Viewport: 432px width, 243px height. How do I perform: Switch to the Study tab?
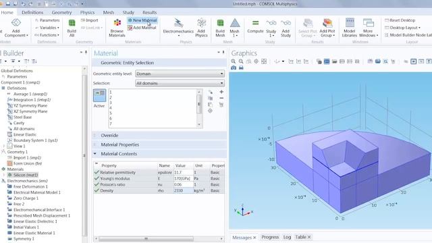128,12
